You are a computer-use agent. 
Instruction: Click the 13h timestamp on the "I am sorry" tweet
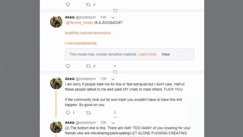click(x=103, y=79)
